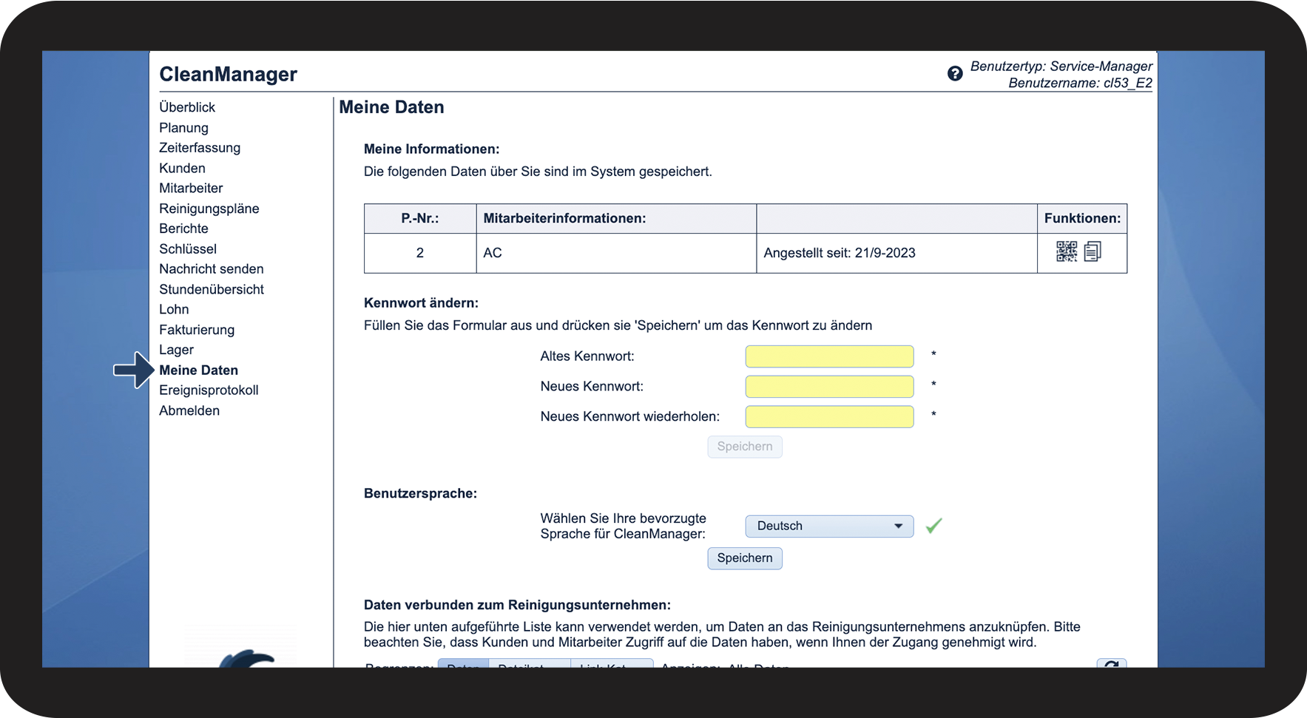The image size is (1307, 718).
Task: Open the Zeiterfassung menu item
Action: pyautogui.click(x=200, y=148)
